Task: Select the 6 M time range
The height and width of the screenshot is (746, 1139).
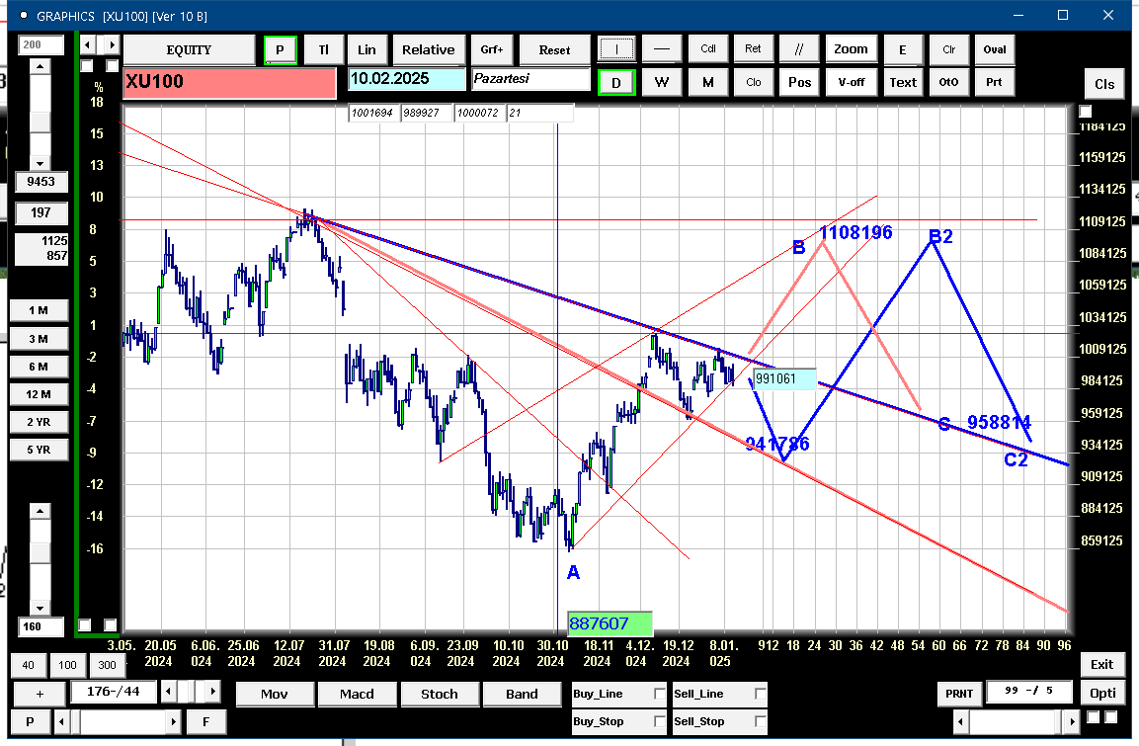Action: point(39,367)
